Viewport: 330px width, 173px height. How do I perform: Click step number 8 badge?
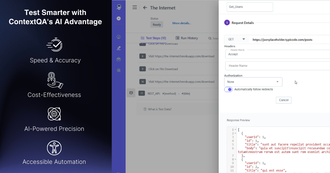tap(142, 56)
